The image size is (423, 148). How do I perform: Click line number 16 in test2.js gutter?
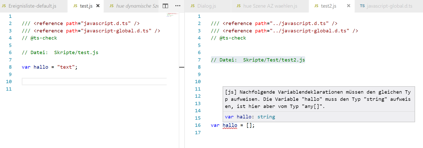tap(198, 125)
